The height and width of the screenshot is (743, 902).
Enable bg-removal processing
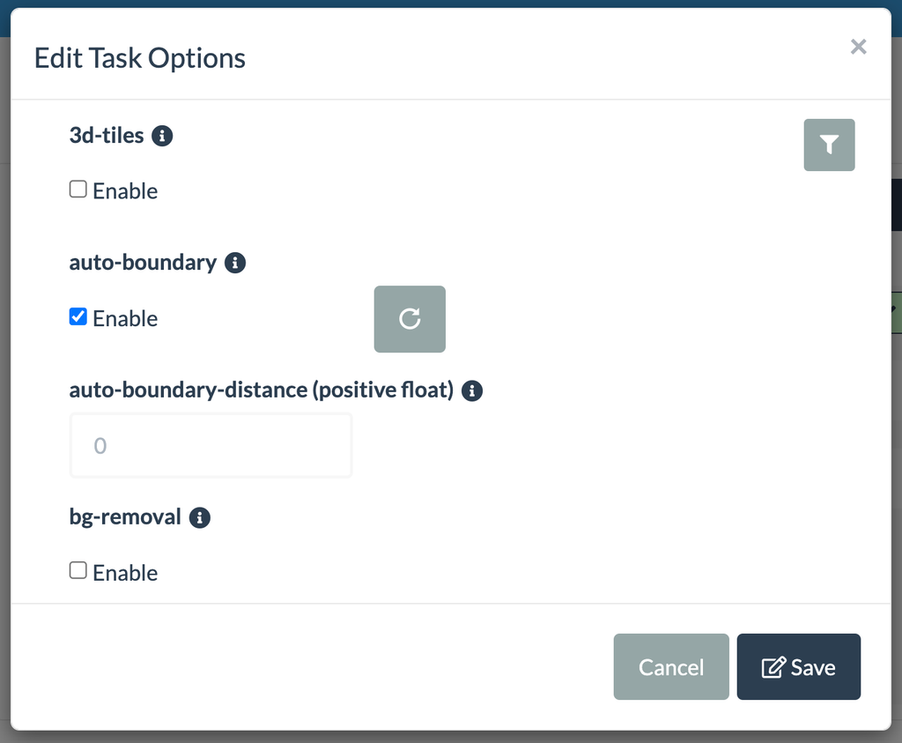(78, 569)
